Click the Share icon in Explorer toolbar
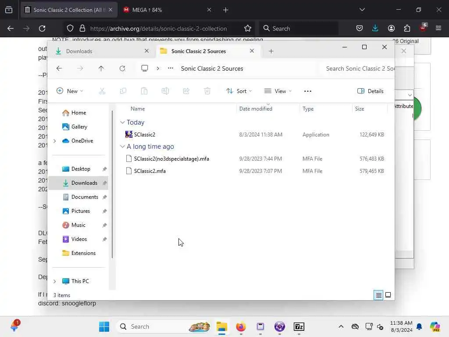This screenshot has height=337, width=449. pos(186,91)
